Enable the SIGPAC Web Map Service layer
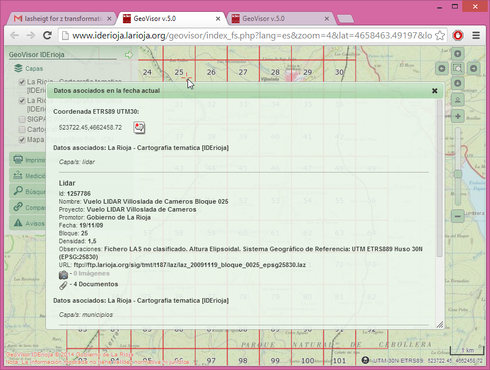Image resolution: width=490 pixels, height=370 pixels. pos(22,119)
